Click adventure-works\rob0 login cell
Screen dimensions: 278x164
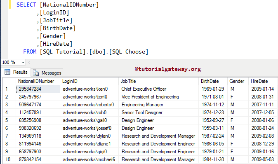(x=89, y=112)
